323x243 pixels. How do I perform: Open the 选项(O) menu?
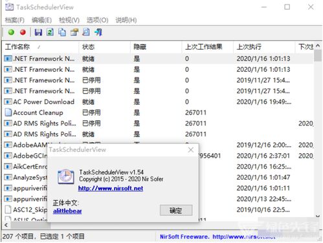97,20
